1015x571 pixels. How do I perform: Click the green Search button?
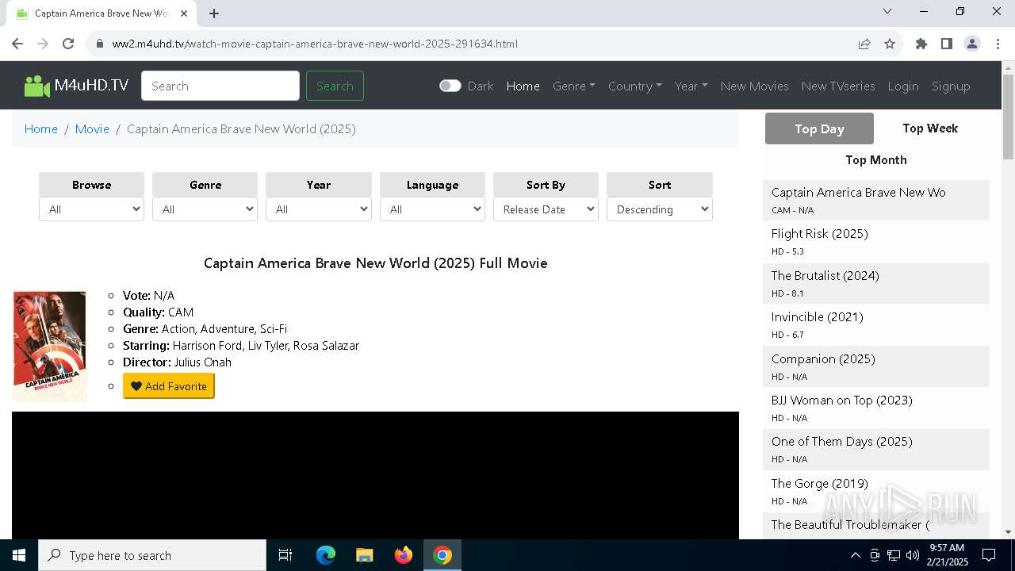tap(335, 86)
